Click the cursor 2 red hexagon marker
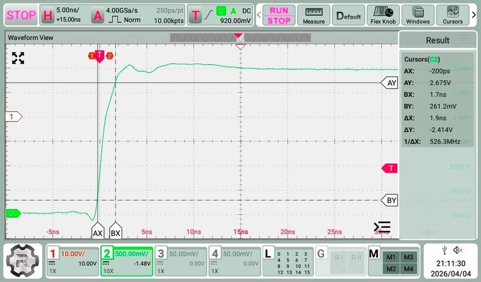The width and height of the screenshot is (481, 282). (x=109, y=56)
